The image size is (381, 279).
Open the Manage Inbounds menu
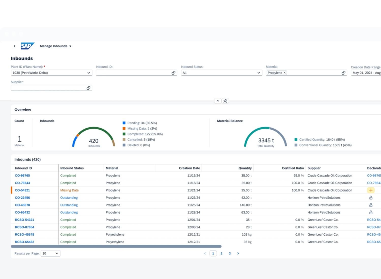click(56, 46)
